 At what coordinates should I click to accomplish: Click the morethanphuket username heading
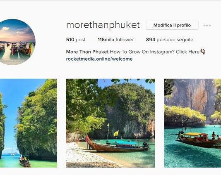pos(103,25)
